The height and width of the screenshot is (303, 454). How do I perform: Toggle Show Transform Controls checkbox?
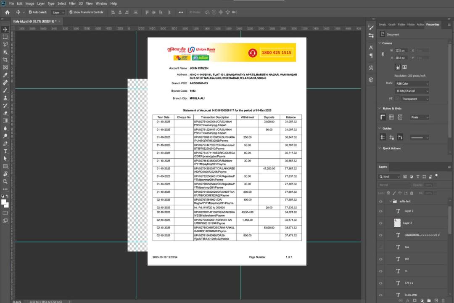click(x=71, y=12)
